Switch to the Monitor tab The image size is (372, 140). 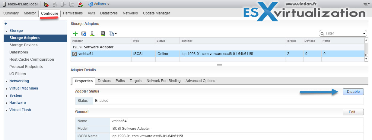pyautogui.click(x=30, y=13)
